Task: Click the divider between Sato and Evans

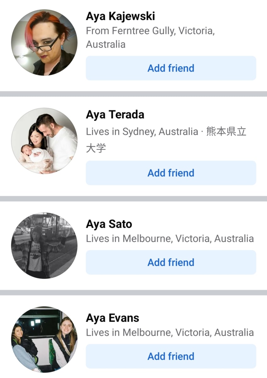Action: 133,293
